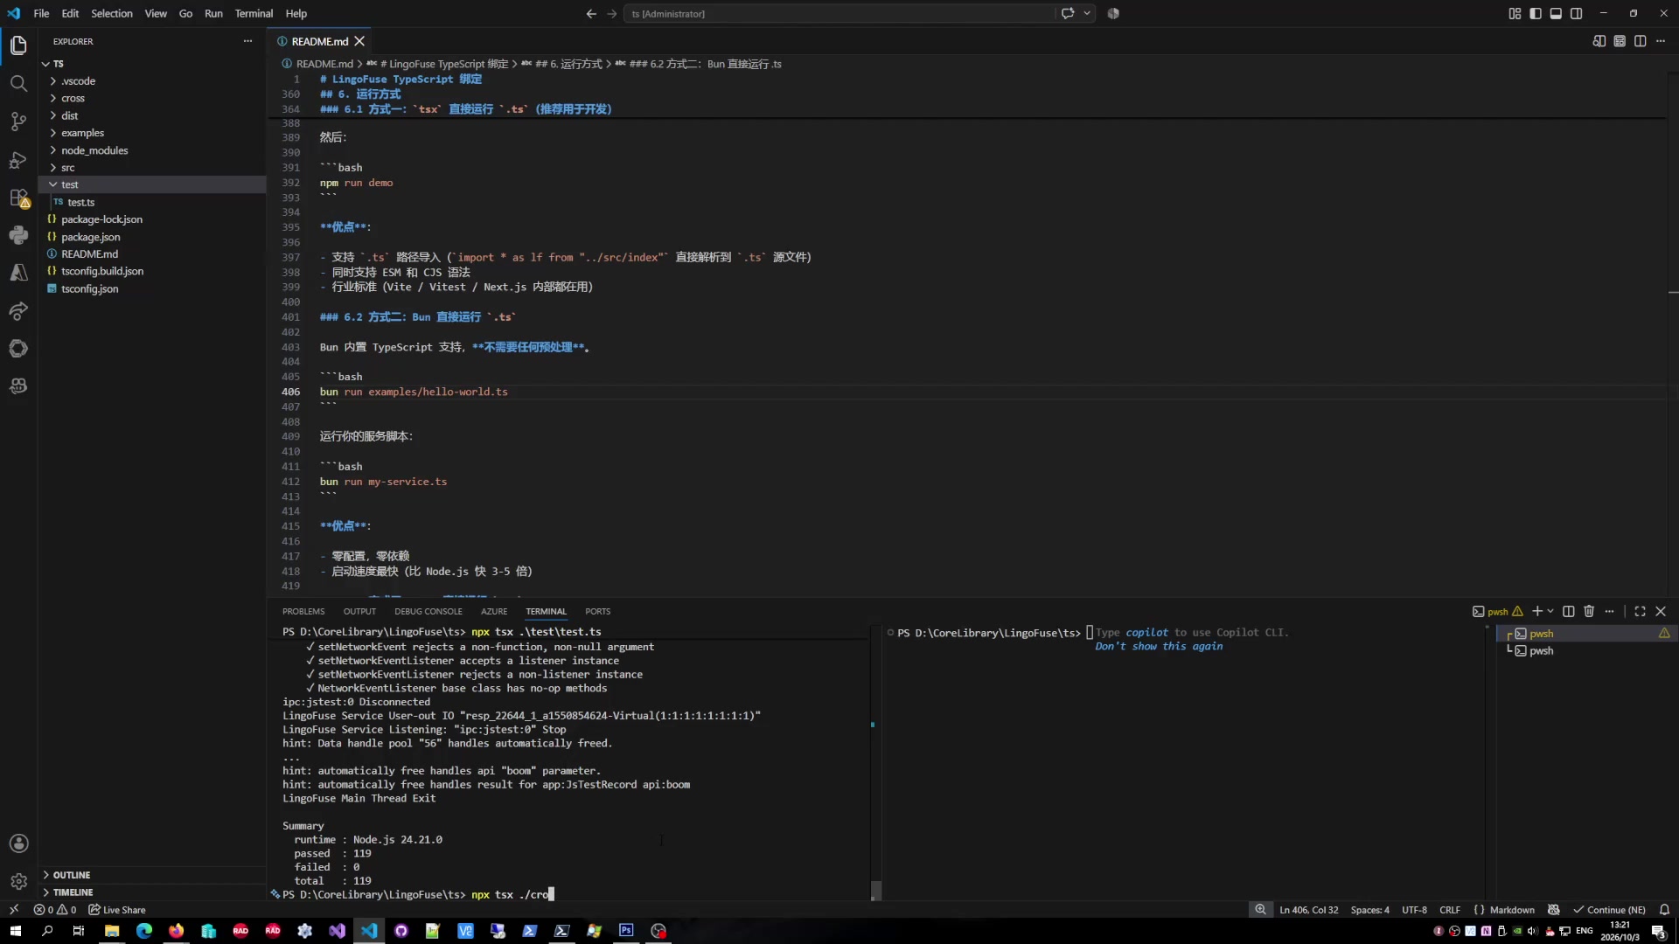This screenshot has width=1679, height=944.
Task: Expand the OUTLINE section
Action: coord(151,875)
